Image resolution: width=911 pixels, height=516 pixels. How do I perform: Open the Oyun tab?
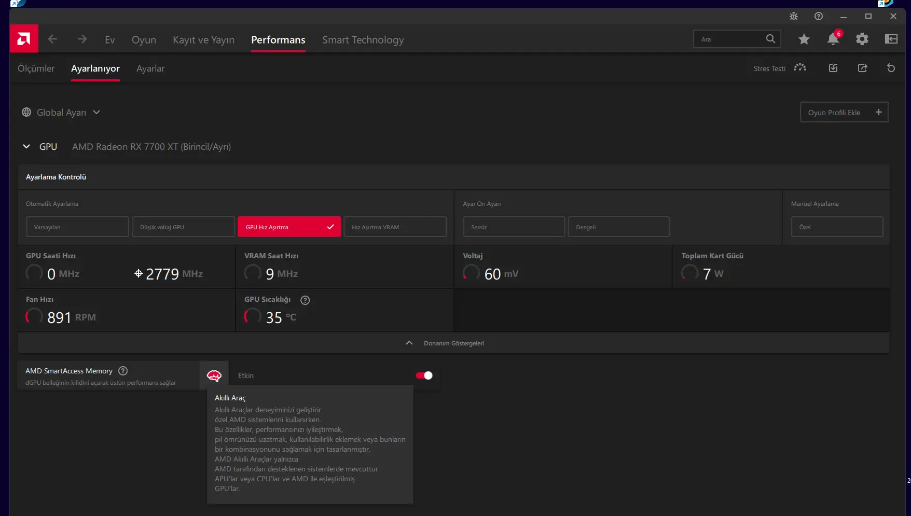[x=144, y=40]
